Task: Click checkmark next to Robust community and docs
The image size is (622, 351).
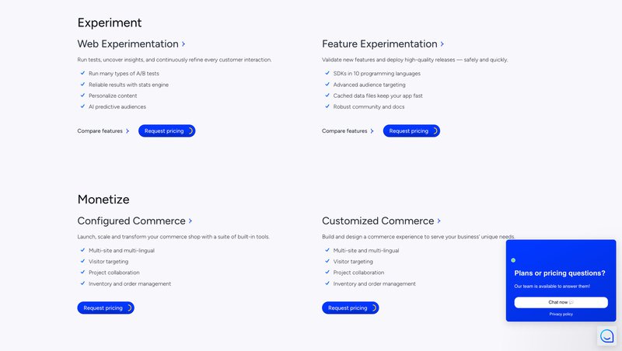Action: point(327,106)
